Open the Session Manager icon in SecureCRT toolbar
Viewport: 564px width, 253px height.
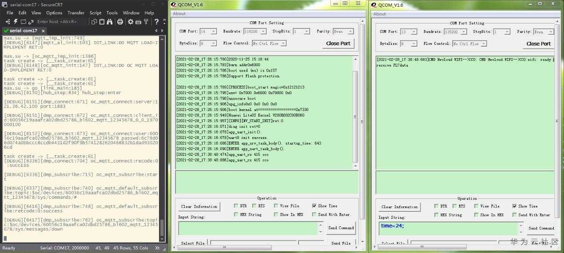[x=8, y=21]
